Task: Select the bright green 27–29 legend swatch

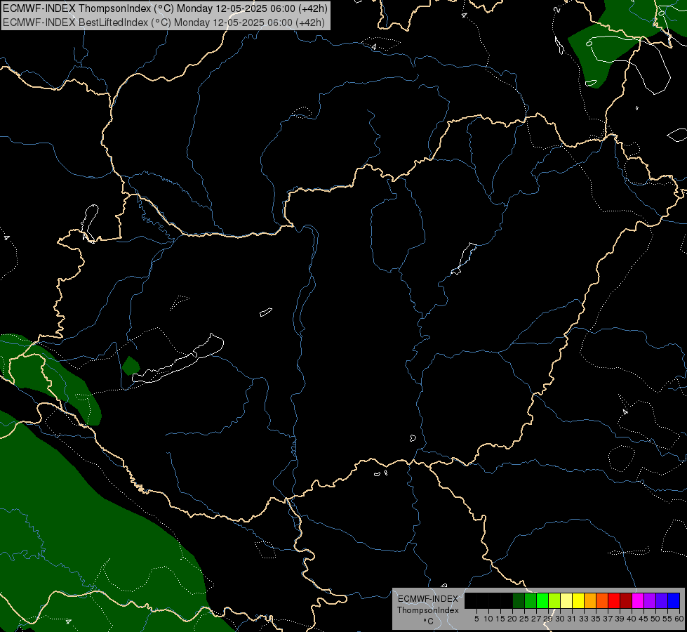Action: [x=542, y=600]
